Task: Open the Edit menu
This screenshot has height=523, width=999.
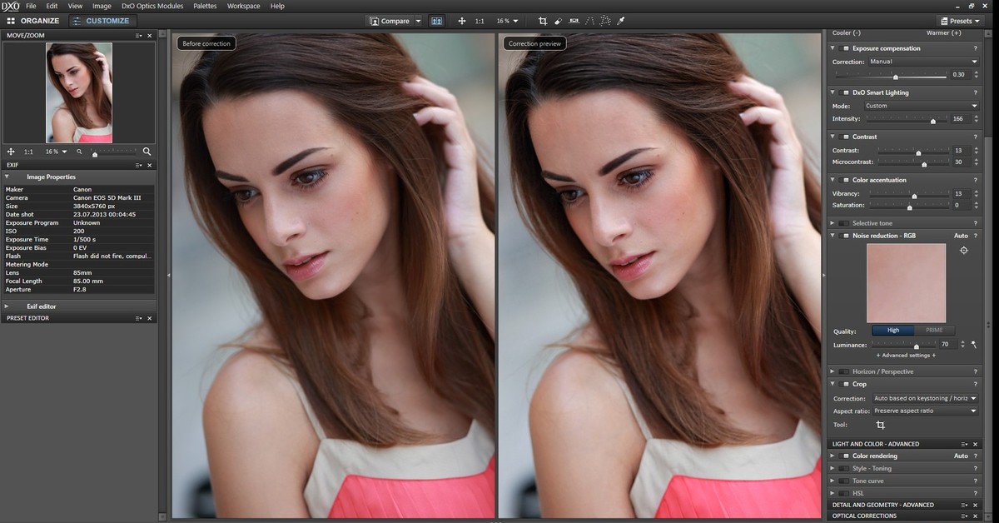Action: 52,6
